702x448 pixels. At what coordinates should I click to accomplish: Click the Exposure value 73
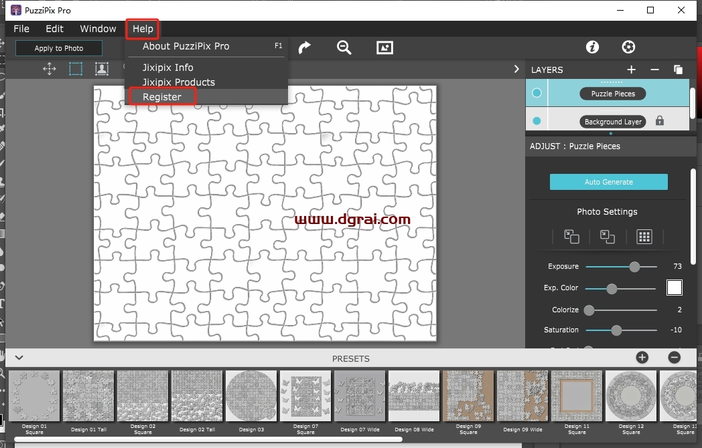(677, 267)
